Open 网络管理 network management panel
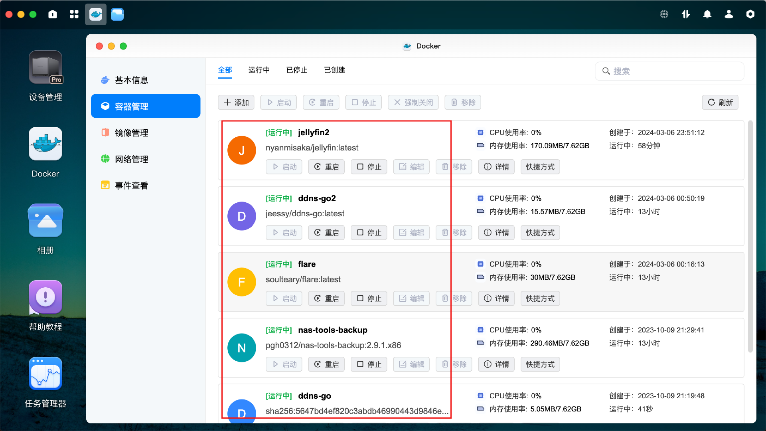 pos(131,159)
